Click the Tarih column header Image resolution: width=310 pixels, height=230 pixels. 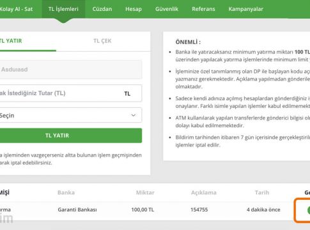coord(262,192)
